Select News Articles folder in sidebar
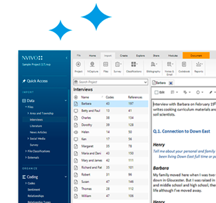The height and width of the screenshot is (203, 216). [38, 132]
